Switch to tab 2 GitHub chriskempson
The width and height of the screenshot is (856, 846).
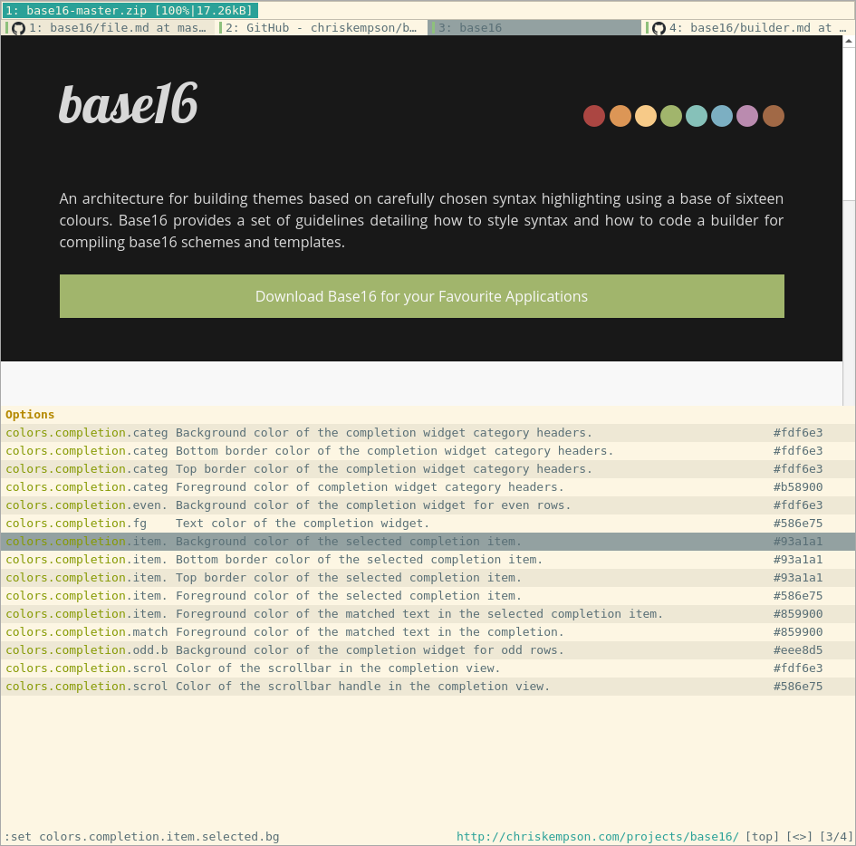click(321, 28)
